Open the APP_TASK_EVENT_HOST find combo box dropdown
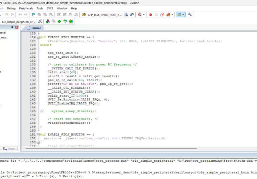Image resolution: width=257 pixels, height=179 pixels. click(x=120, y=15)
